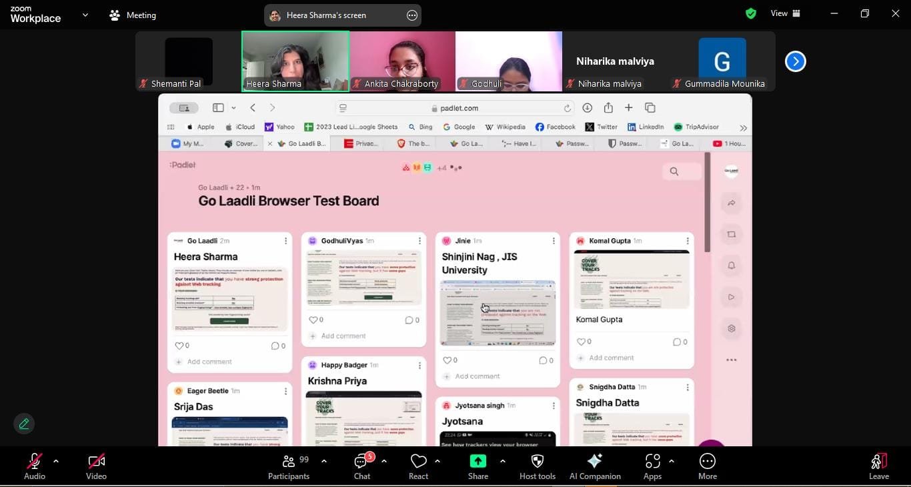Screen dimensions: 911x487
Task: Expand the Apps options arrow
Action: click(x=672, y=461)
